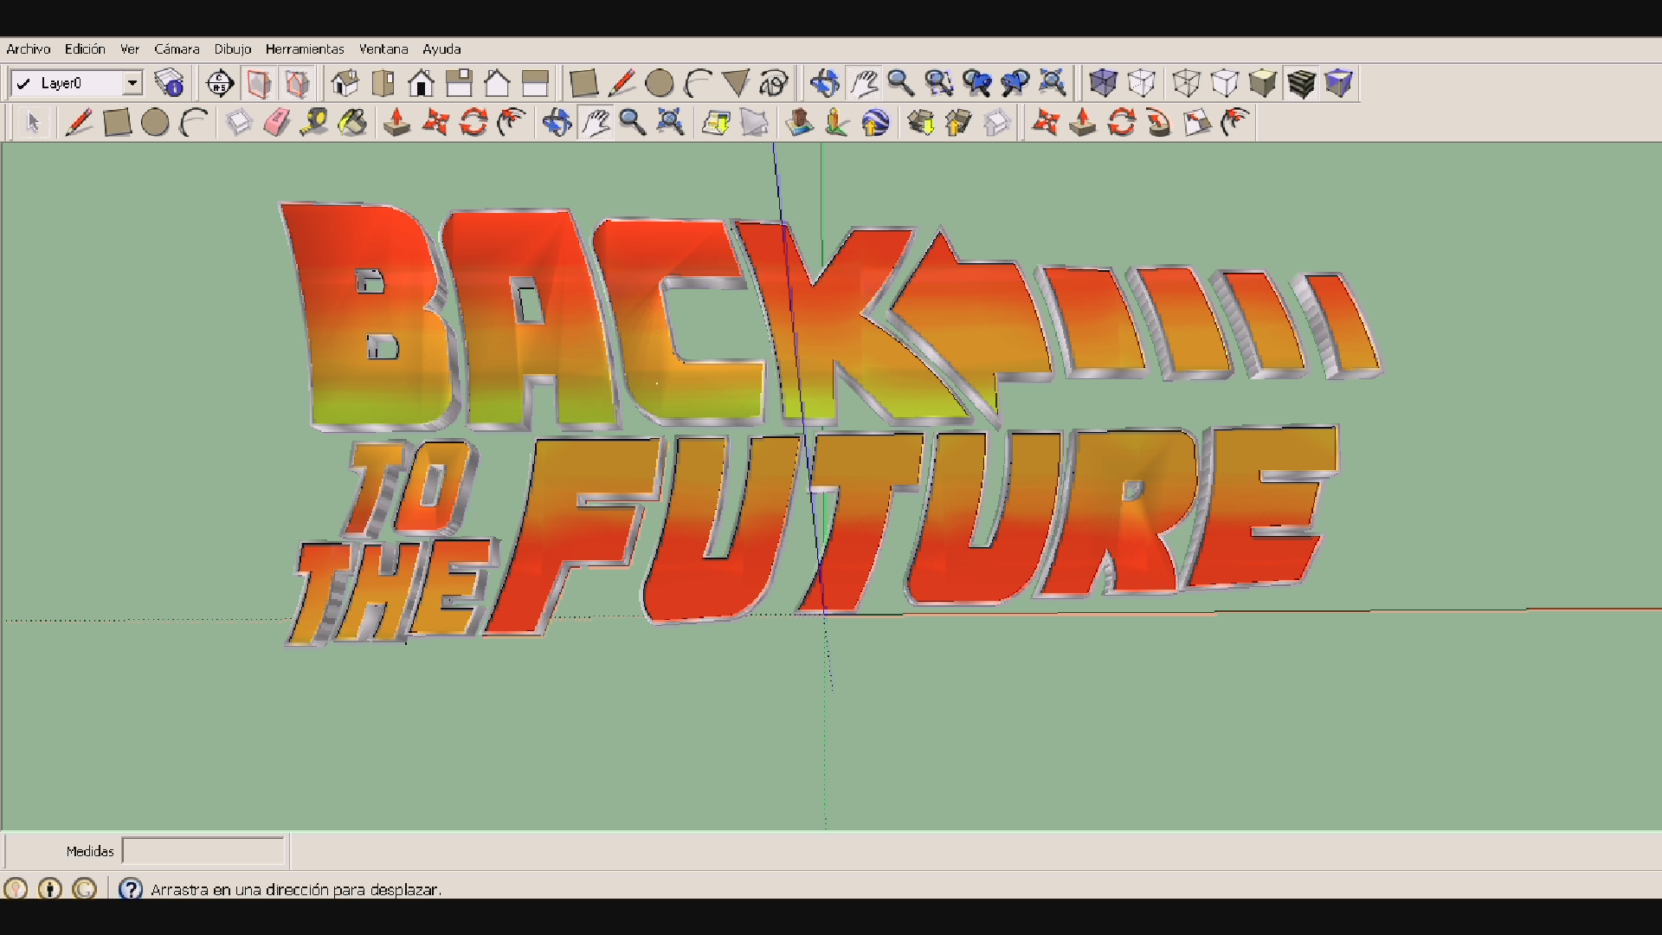This screenshot has height=935, width=1662.
Task: Click the Credits status bar icon
Action: click(x=50, y=889)
